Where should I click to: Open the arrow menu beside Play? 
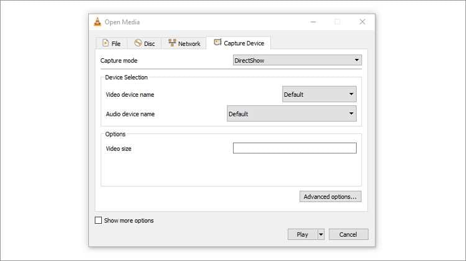pos(321,234)
